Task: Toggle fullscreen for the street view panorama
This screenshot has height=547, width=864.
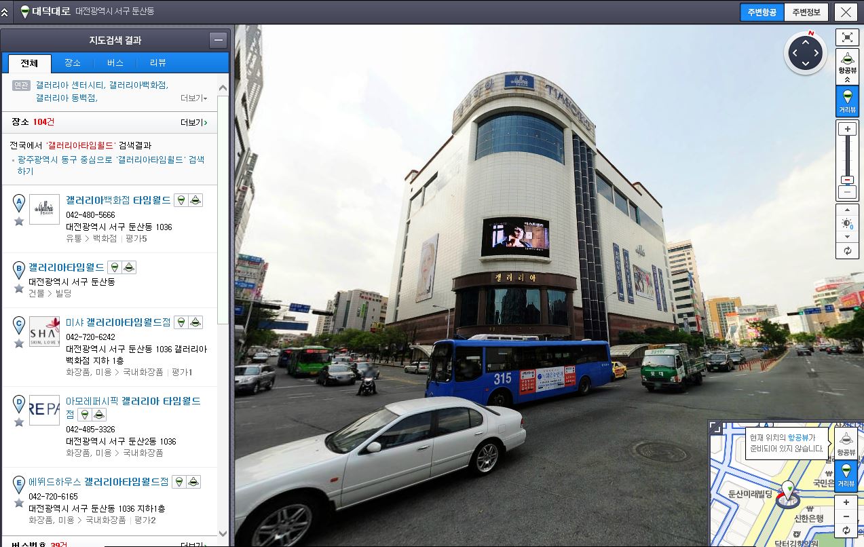Action: [846, 37]
